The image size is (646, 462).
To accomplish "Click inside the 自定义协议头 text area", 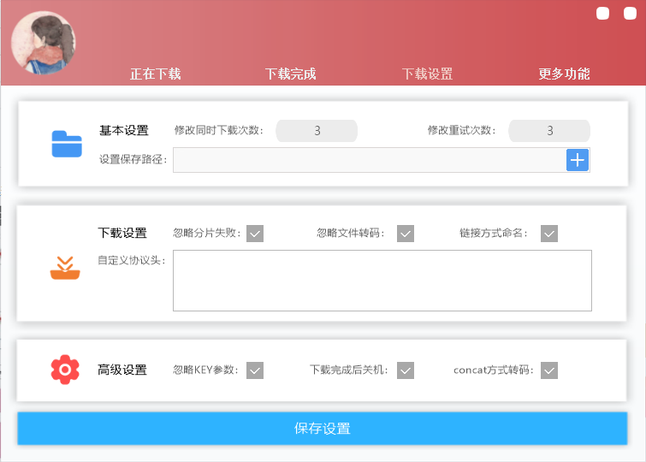I will [382, 281].
